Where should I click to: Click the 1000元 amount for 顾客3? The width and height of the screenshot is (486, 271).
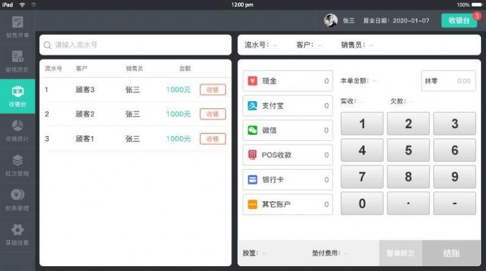tap(178, 90)
